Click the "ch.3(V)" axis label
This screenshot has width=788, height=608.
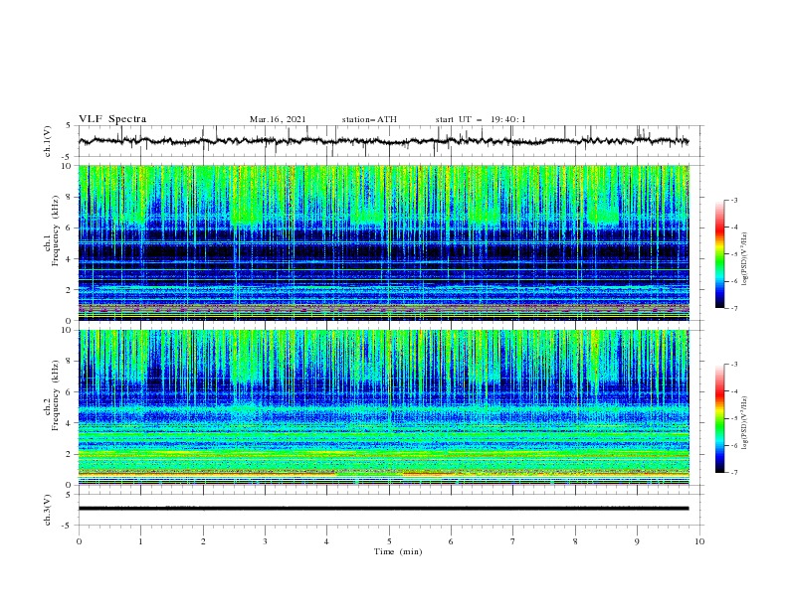pyautogui.click(x=48, y=510)
